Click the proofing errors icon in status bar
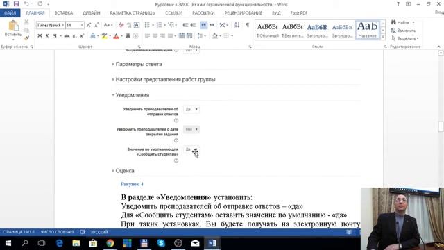This screenshot has height=250, width=444. pyautogui.click(x=83, y=232)
